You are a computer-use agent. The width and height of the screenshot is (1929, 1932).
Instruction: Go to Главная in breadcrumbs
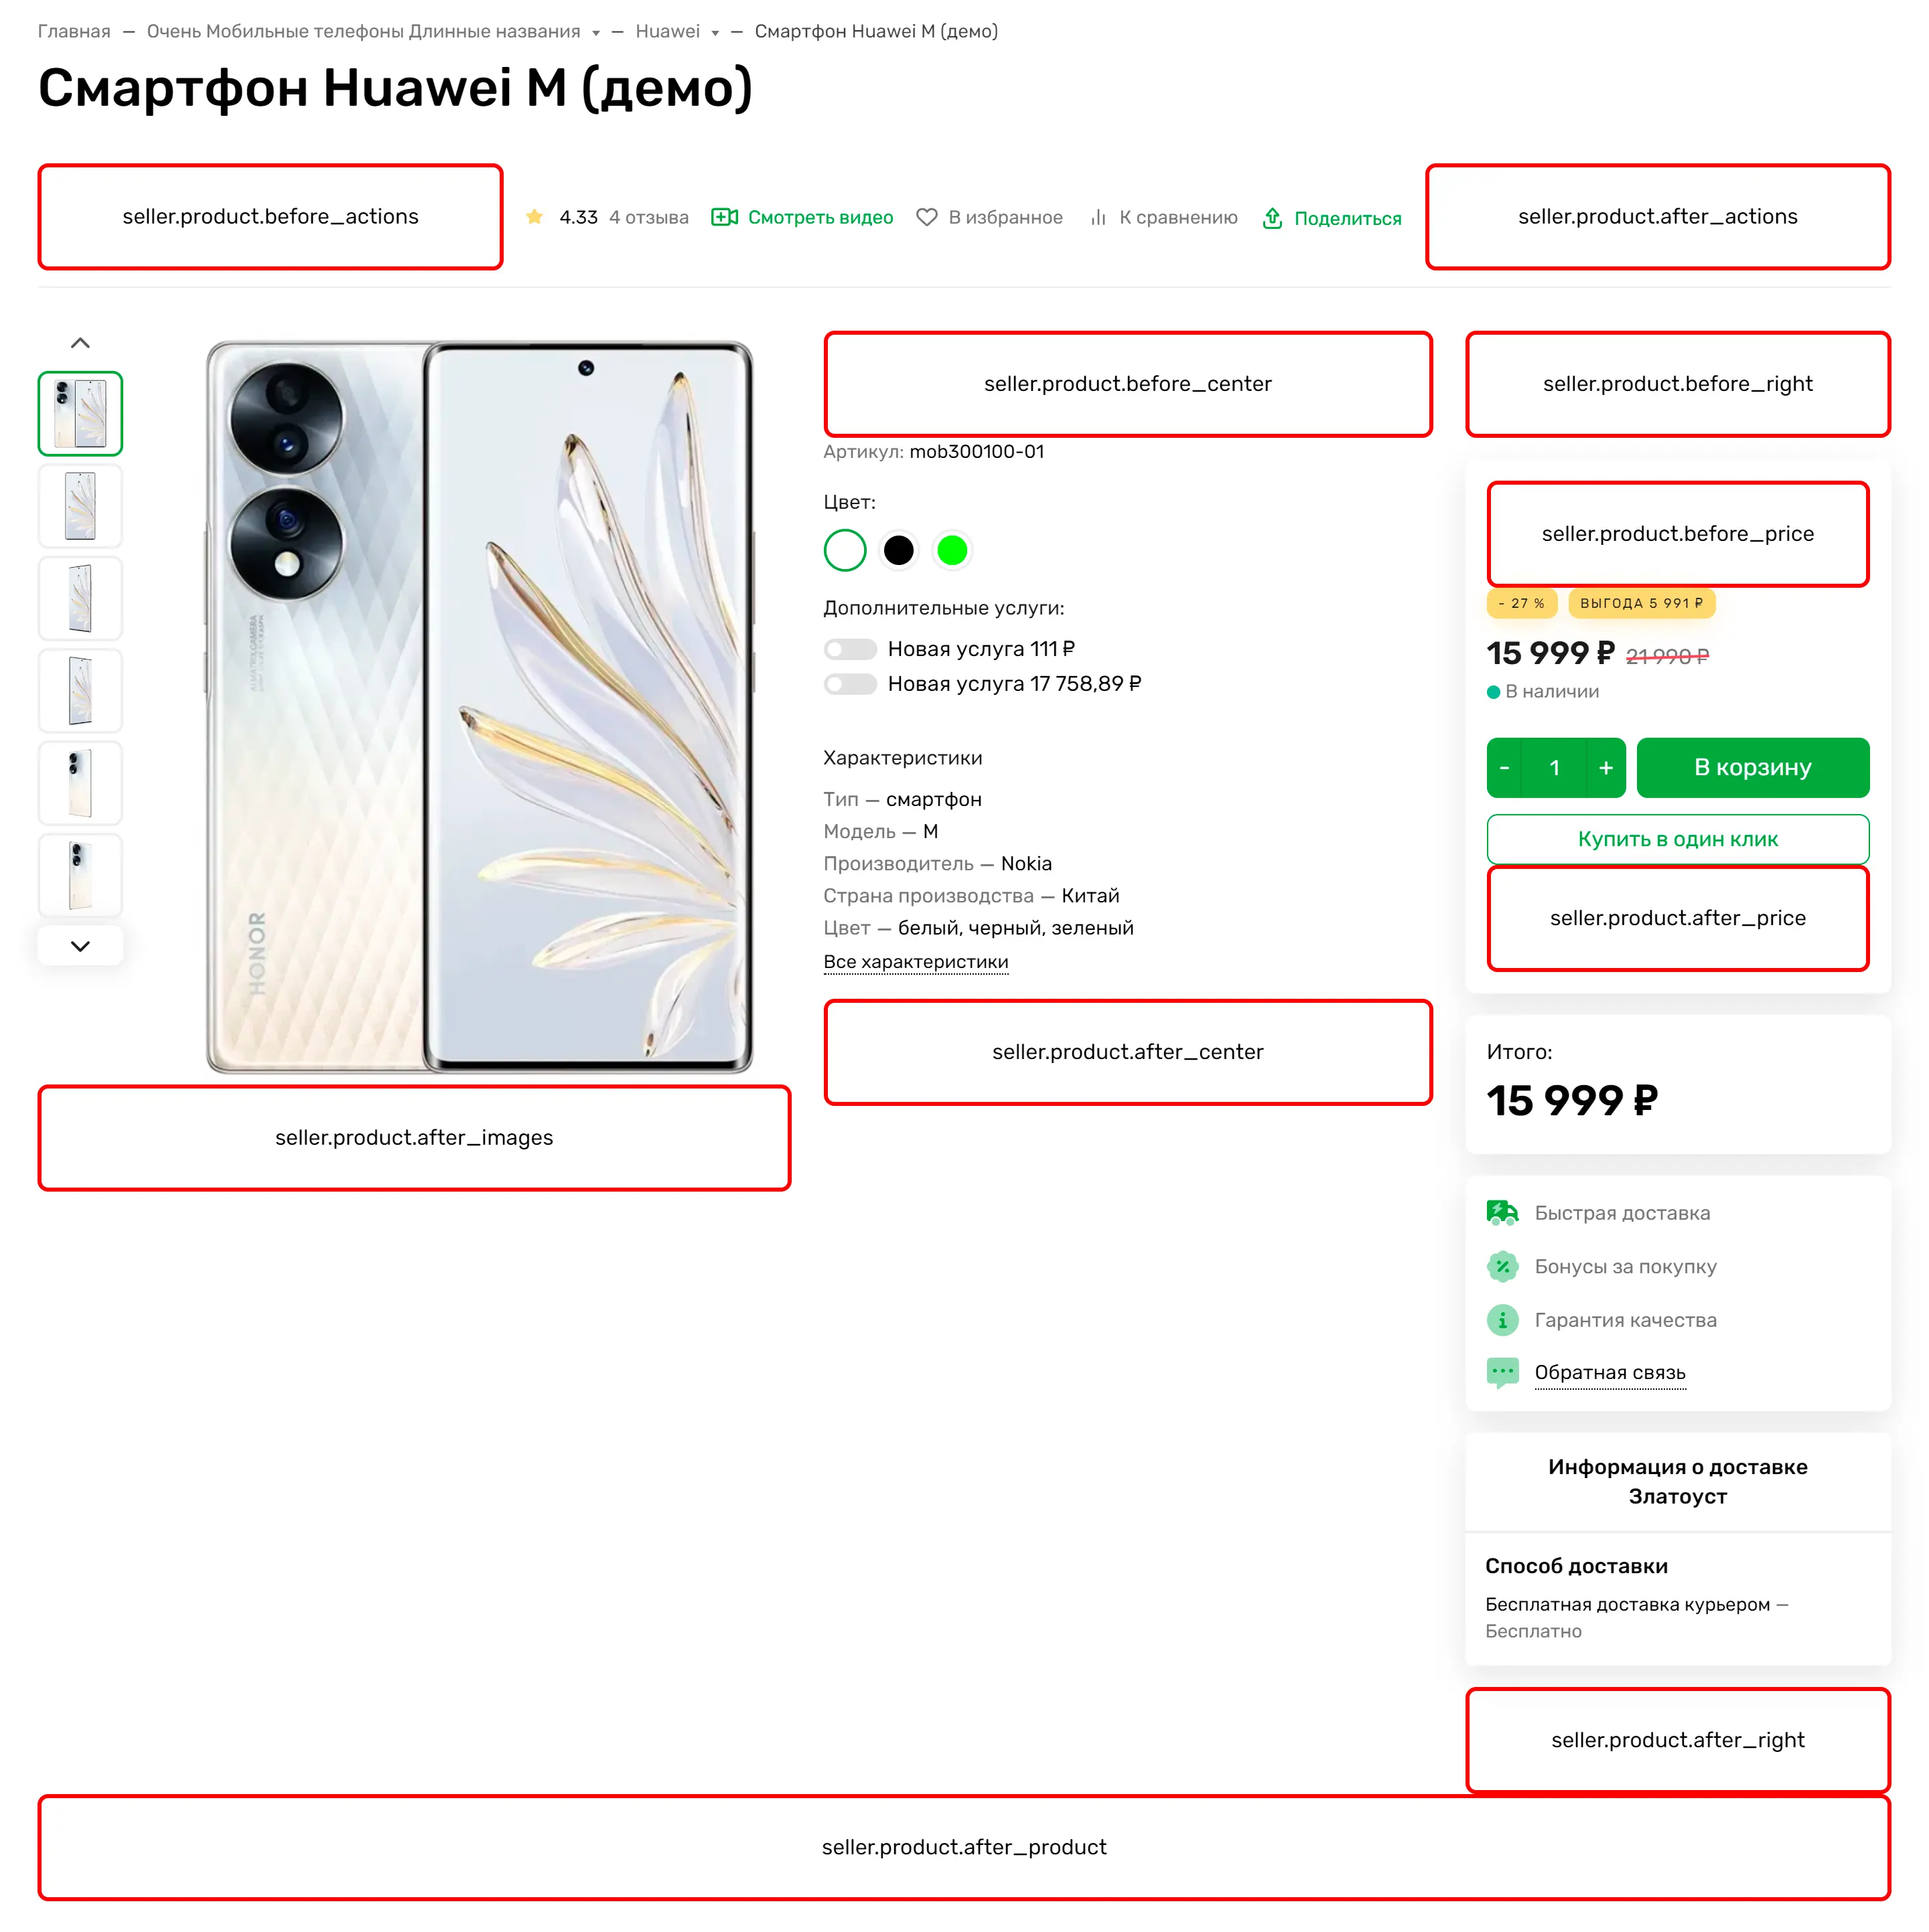coord(74,31)
